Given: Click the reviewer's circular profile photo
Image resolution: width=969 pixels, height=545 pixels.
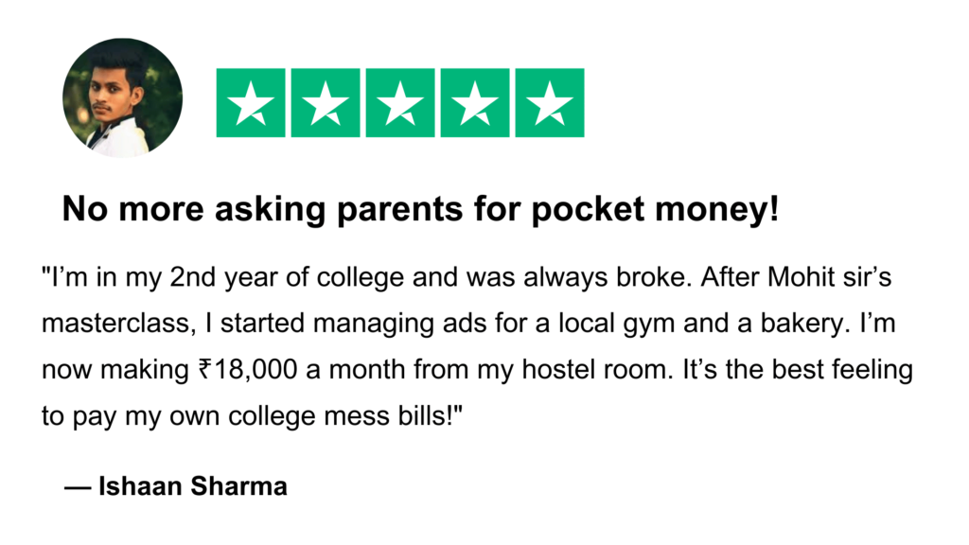Looking at the screenshot, I should pos(122,98).
